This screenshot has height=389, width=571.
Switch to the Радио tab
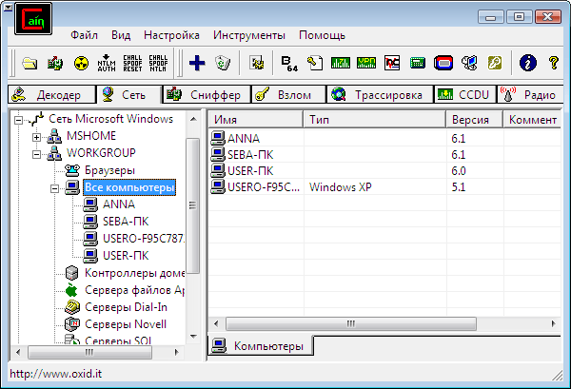click(530, 94)
